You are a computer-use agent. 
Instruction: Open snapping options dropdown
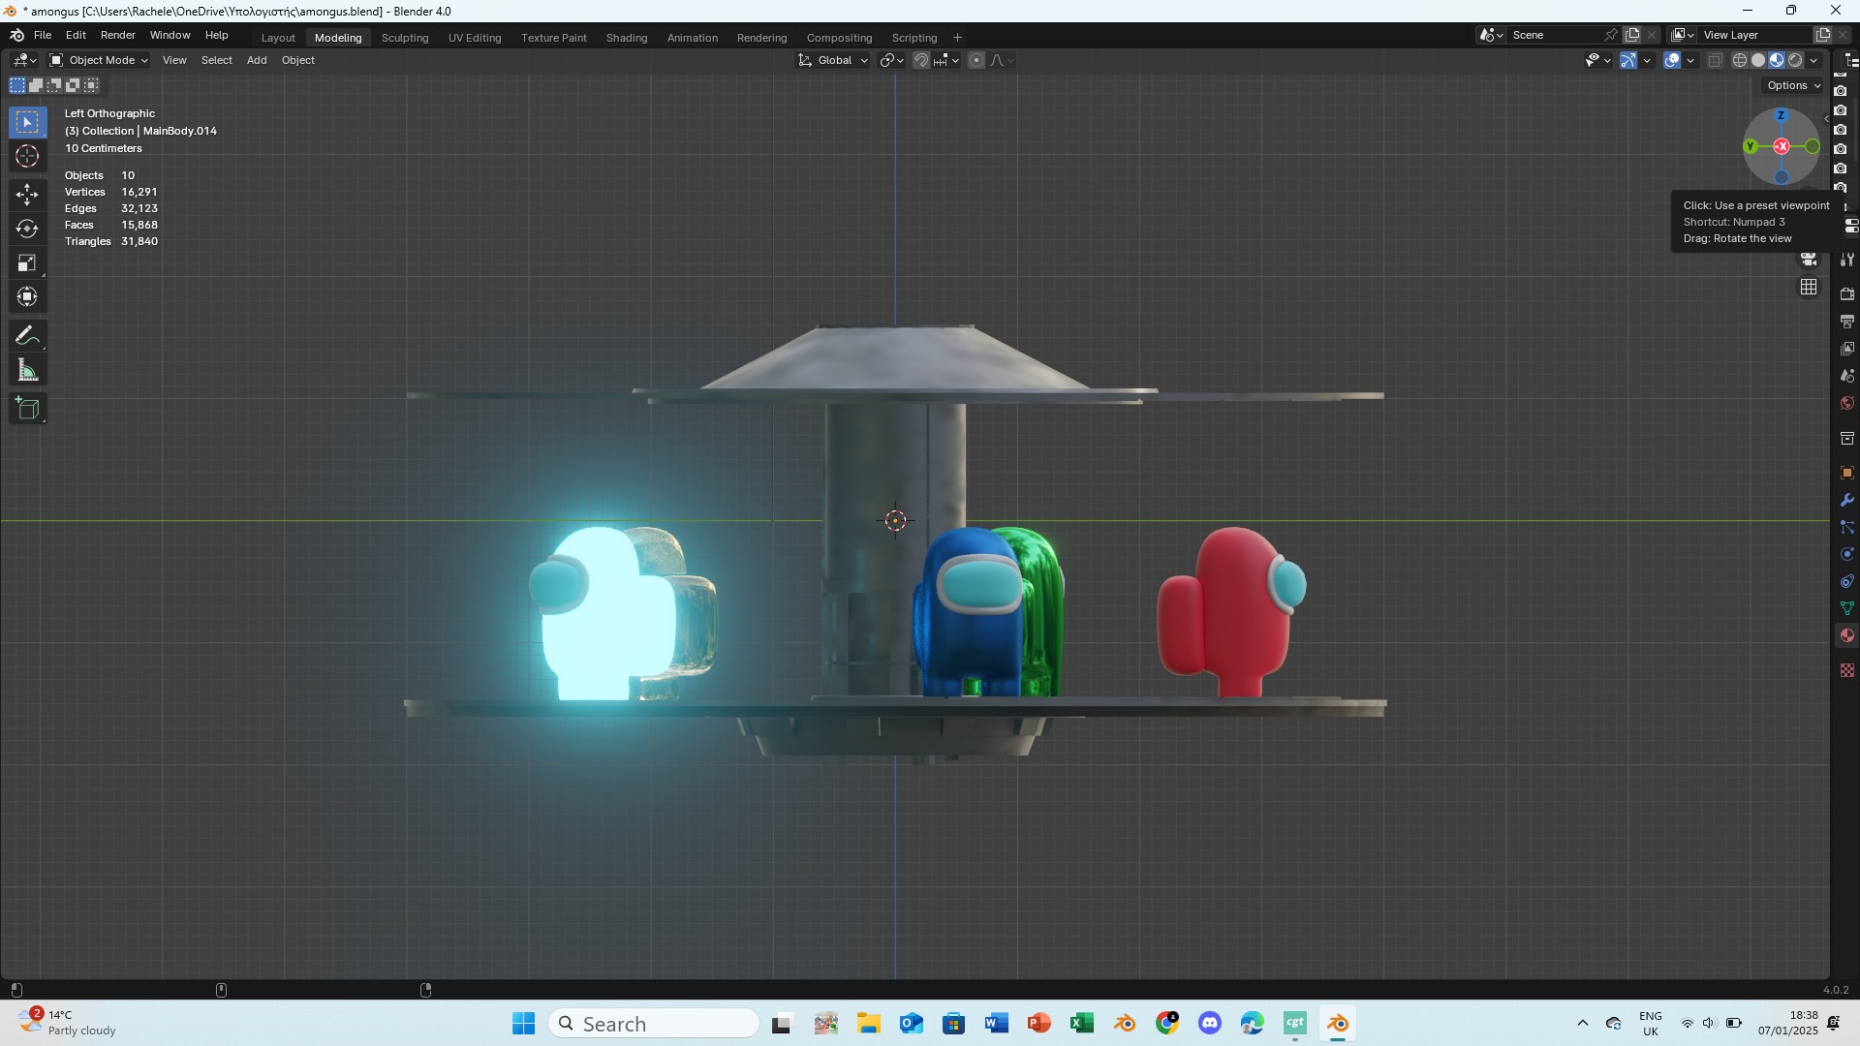pos(946,60)
